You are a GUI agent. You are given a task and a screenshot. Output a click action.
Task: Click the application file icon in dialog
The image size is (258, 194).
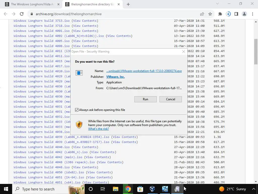[x=79, y=73]
